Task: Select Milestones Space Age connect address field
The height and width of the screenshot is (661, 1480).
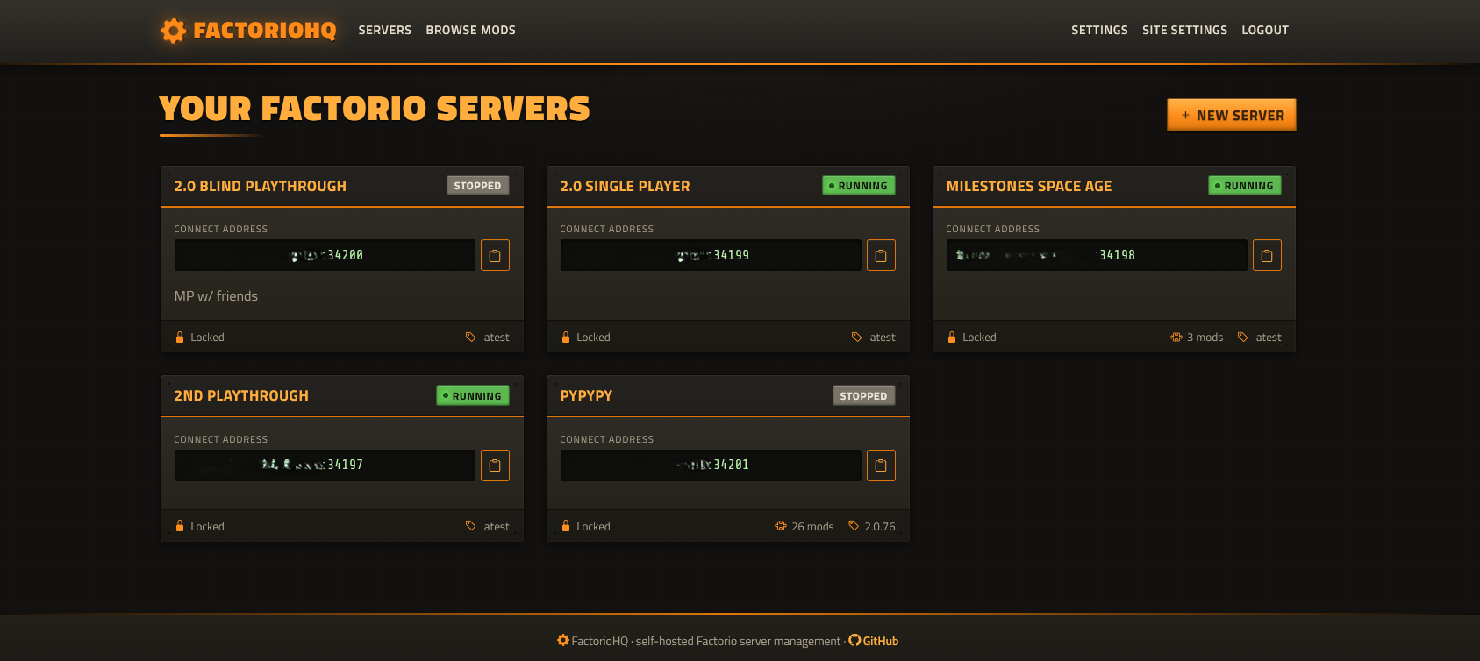Action: 1097,255
